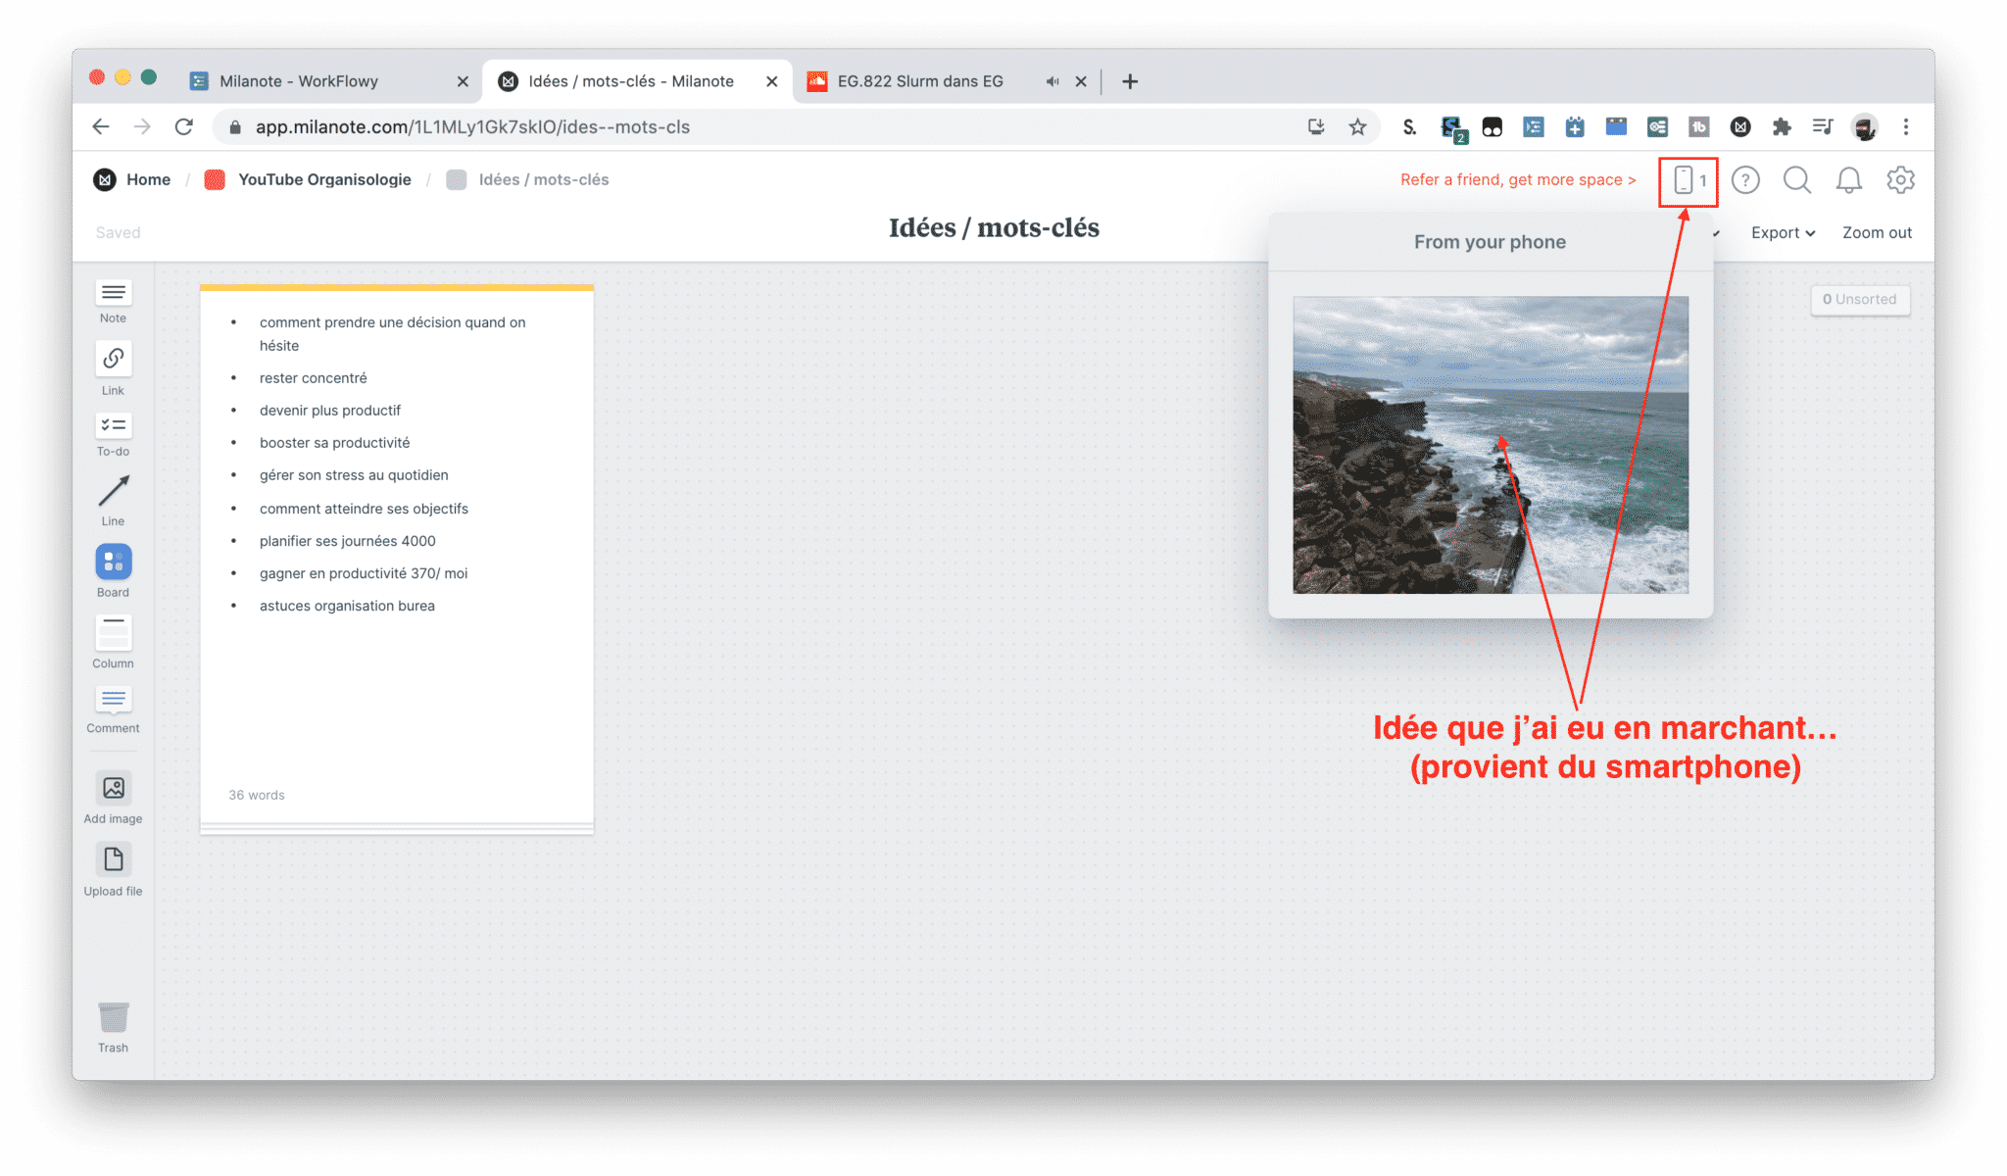Click 'astuces organisation burea' bullet
Viewport: 2007px width, 1176px height.
point(347,606)
